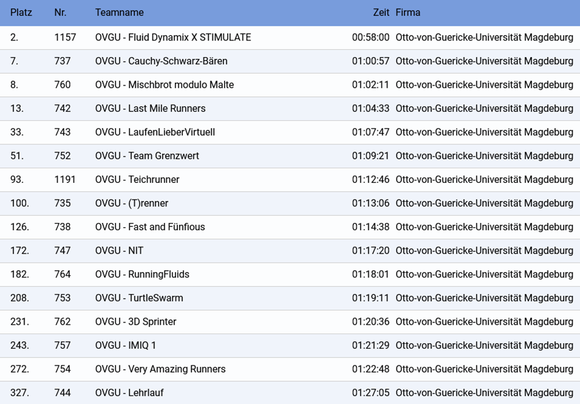Select OVGU - Fast and Fünfious team
The width and height of the screenshot is (580, 404).
pyautogui.click(x=290, y=227)
